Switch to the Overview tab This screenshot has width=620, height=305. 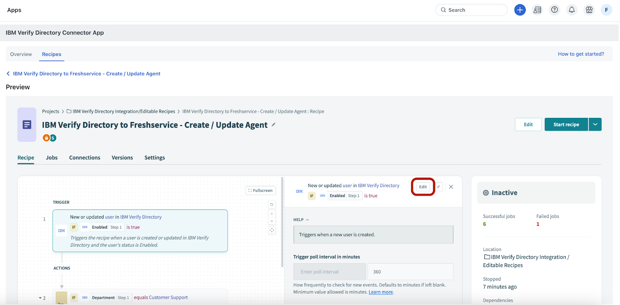(21, 54)
